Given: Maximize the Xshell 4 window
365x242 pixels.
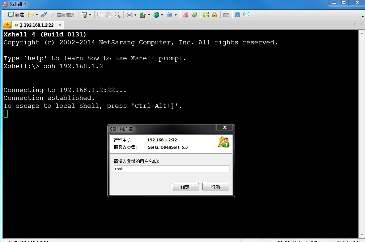Looking at the screenshot, I should 344,3.
